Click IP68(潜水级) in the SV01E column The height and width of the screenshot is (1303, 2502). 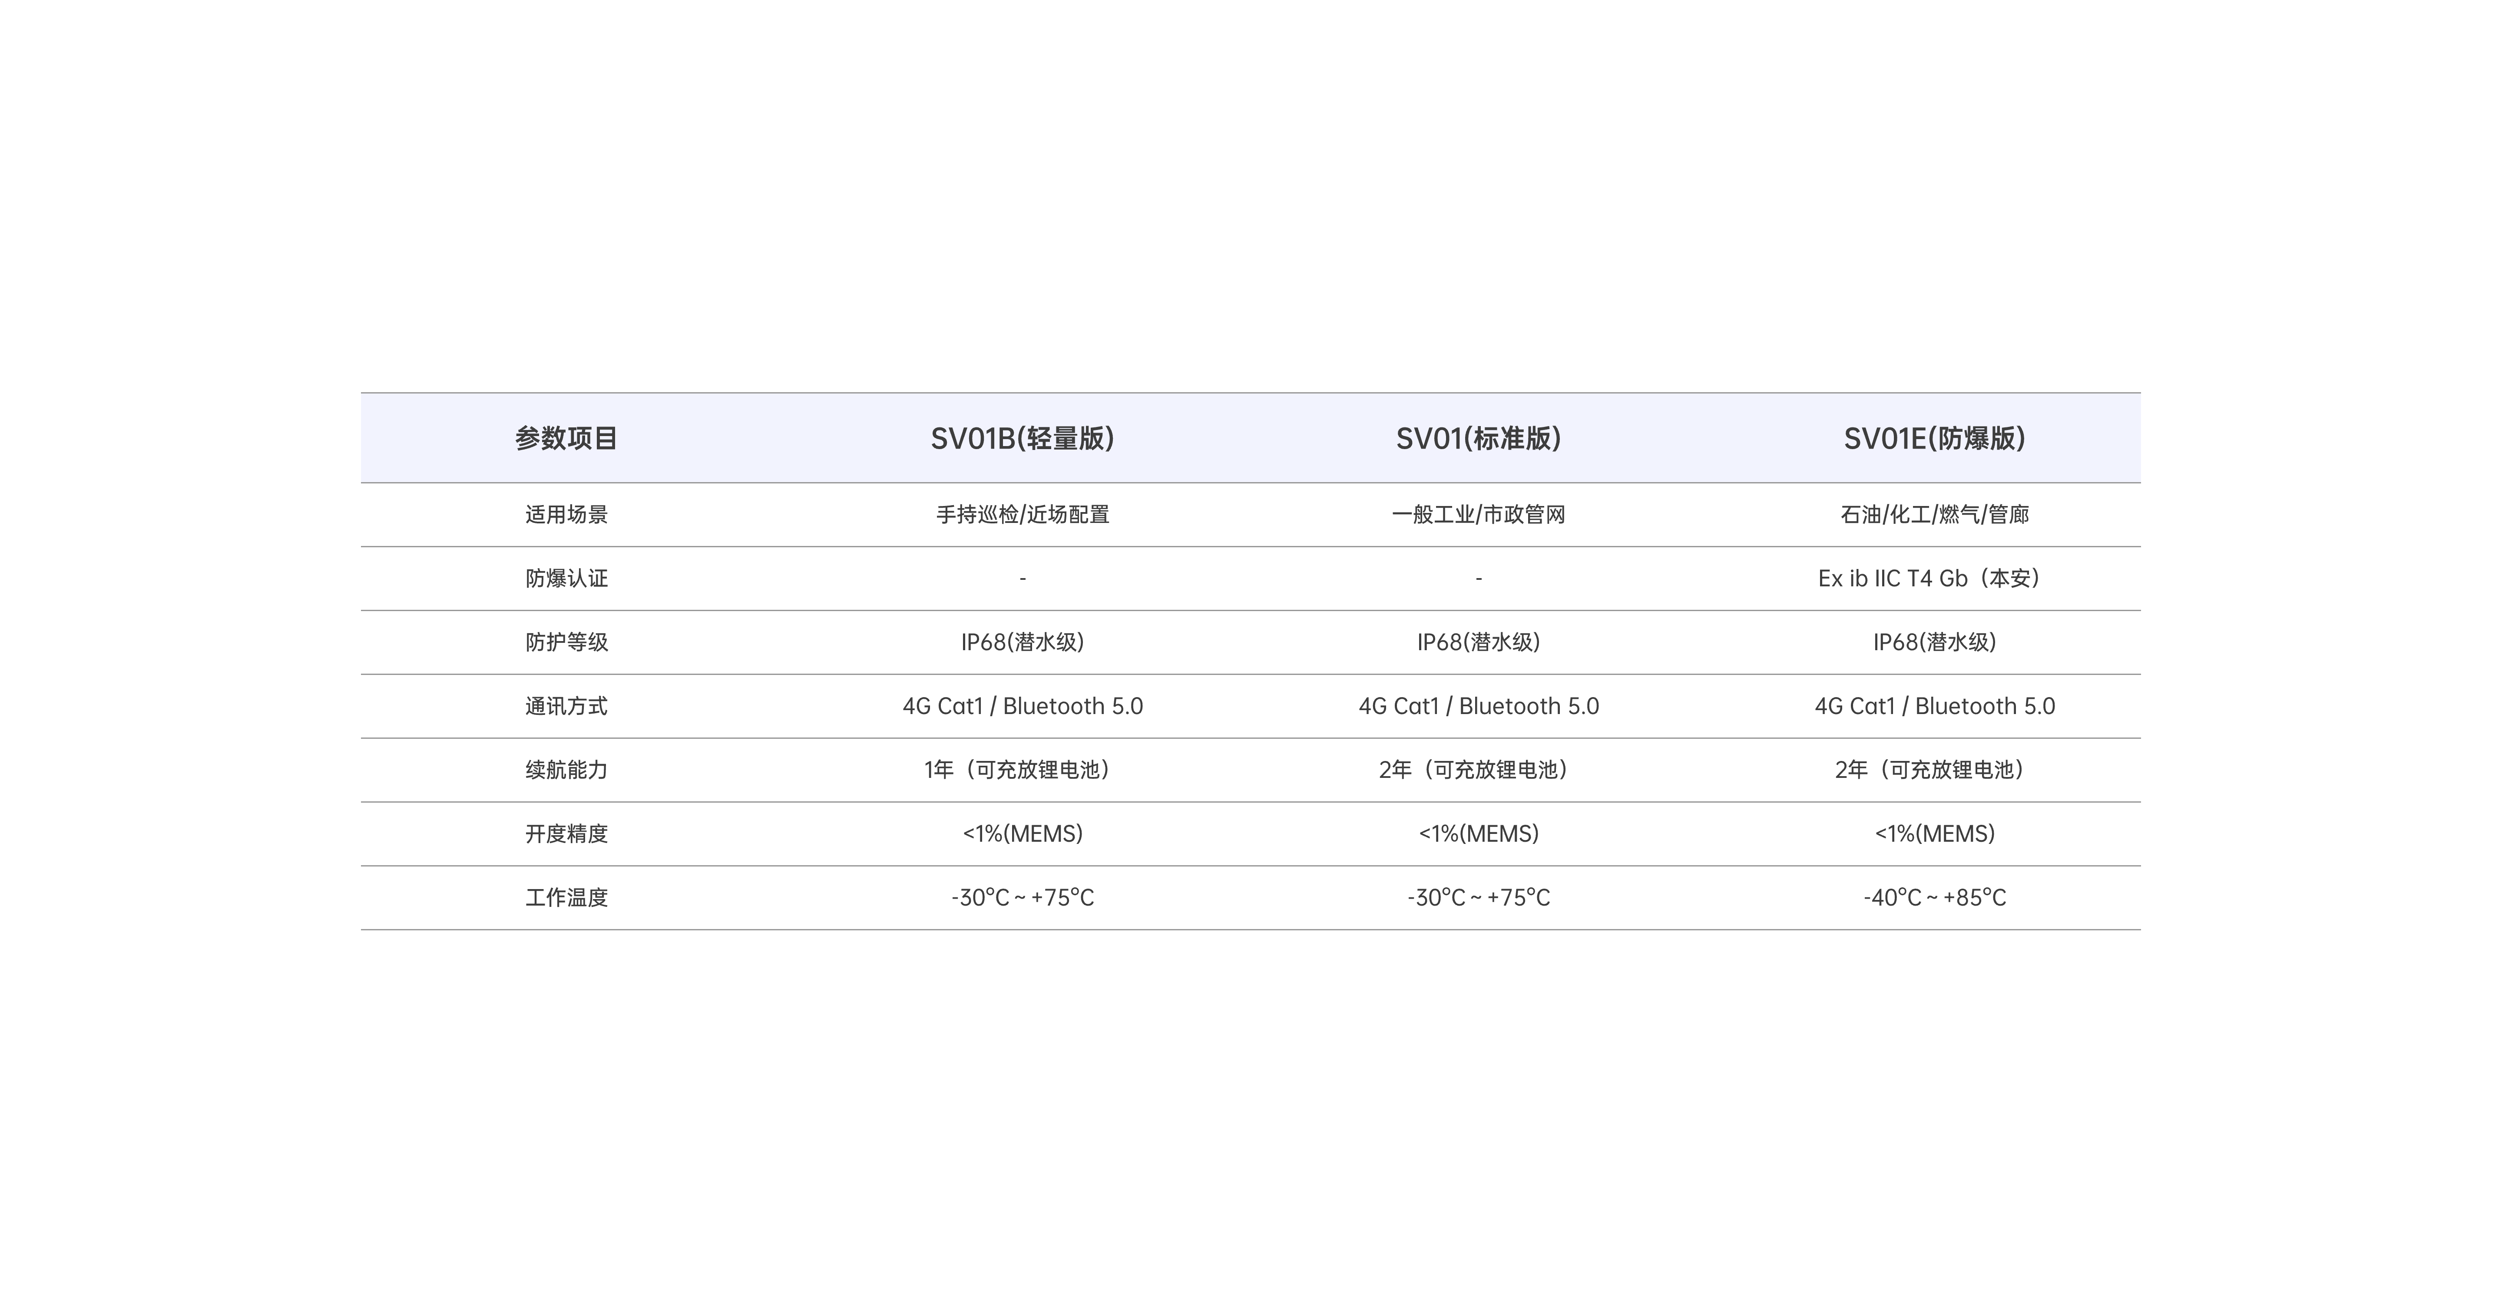[x=1934, y=643]
